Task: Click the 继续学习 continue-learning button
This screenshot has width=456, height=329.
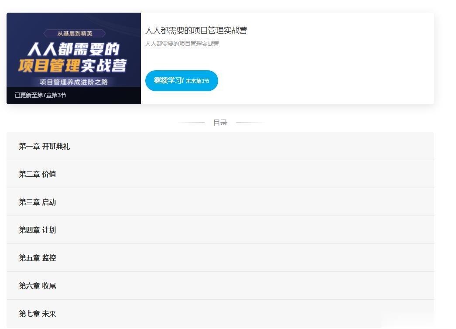Action: (182, 81)
